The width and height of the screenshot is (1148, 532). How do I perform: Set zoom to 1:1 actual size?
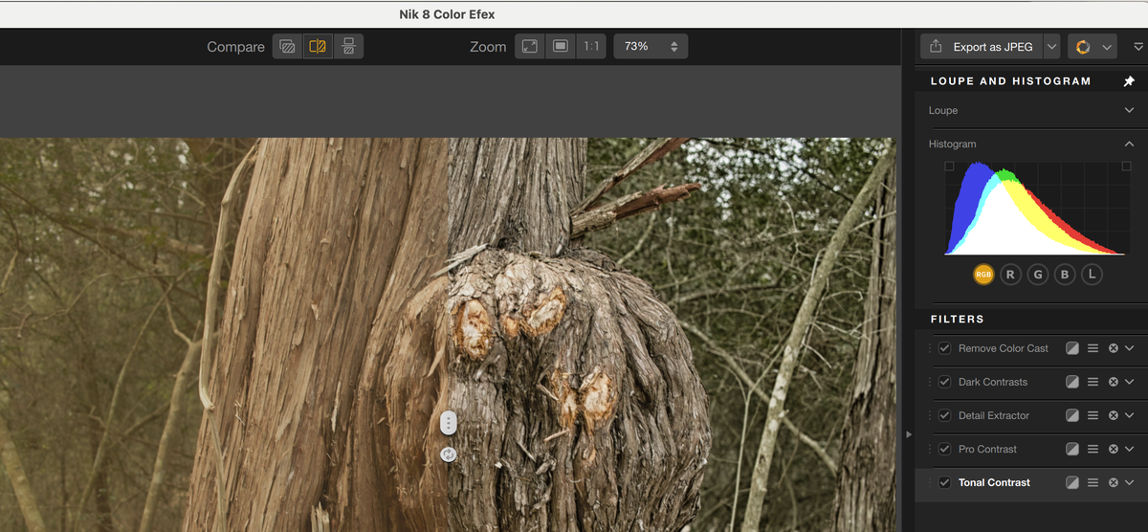click(591, 46)
